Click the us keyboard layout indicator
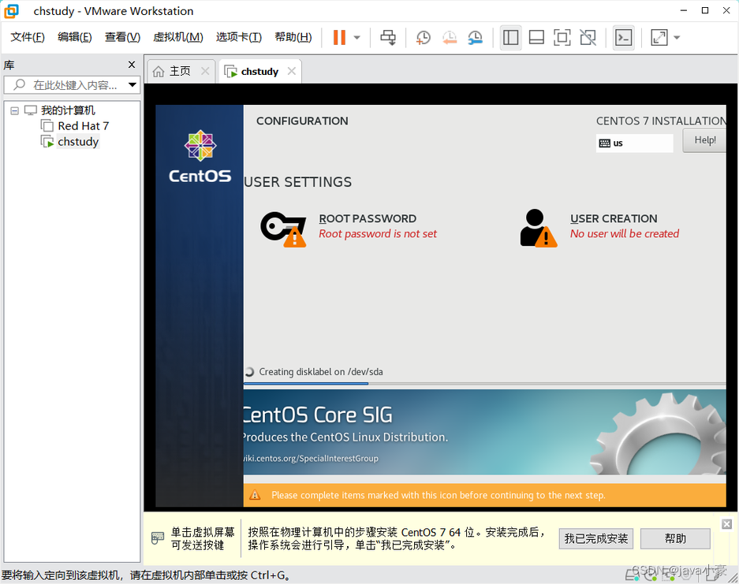The image size is (739, 584). [x=634, y=143]
